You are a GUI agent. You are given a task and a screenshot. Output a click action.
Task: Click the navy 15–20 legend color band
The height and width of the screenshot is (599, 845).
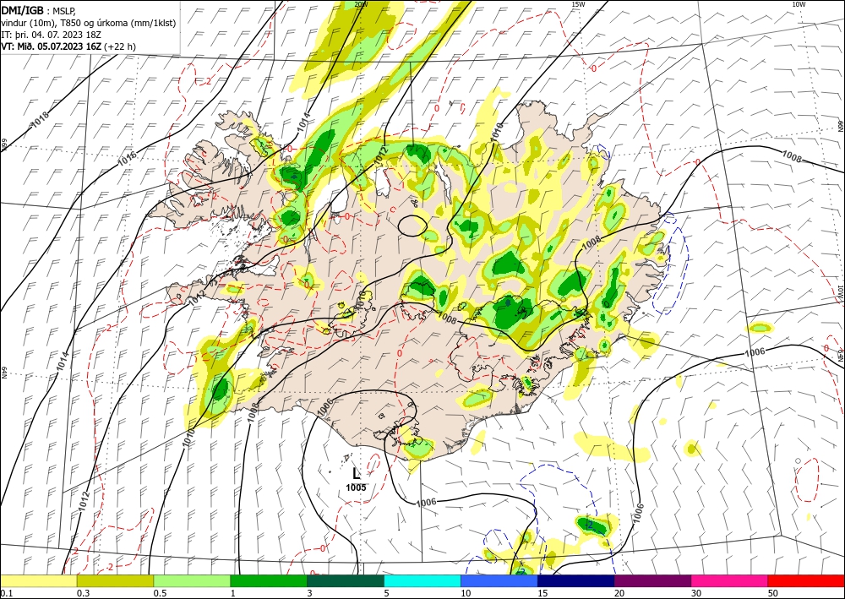[x=576, y=580]
